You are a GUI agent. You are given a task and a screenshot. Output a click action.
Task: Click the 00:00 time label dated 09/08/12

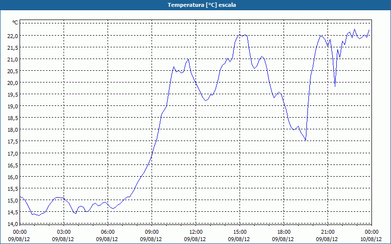click(x=20, y=232)
